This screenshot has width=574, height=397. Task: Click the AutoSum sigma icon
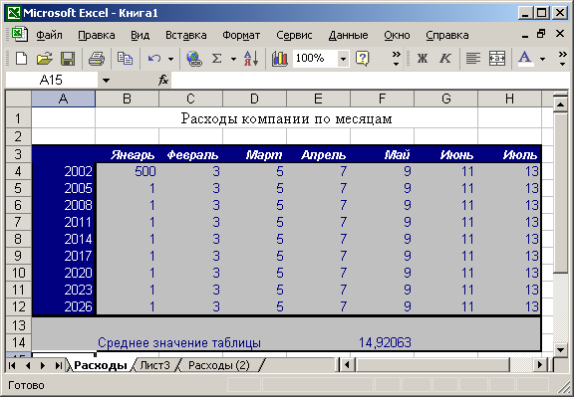pos(216,58)
